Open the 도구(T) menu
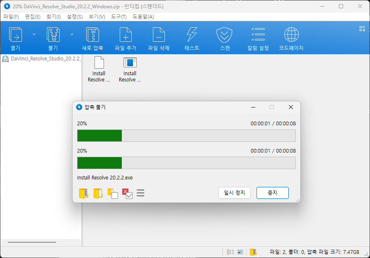Viewport: 370px width, 258px height. 118,17
